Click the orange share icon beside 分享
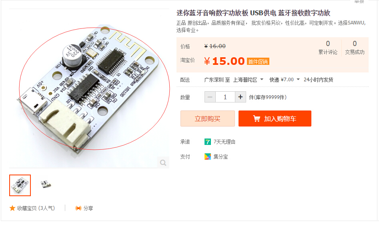This screenshot has height=225, width=379. [x=78, y=208]
